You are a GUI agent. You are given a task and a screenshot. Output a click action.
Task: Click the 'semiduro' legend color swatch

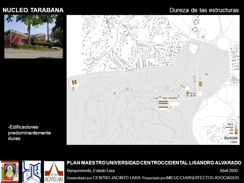[x=236, y=127]
